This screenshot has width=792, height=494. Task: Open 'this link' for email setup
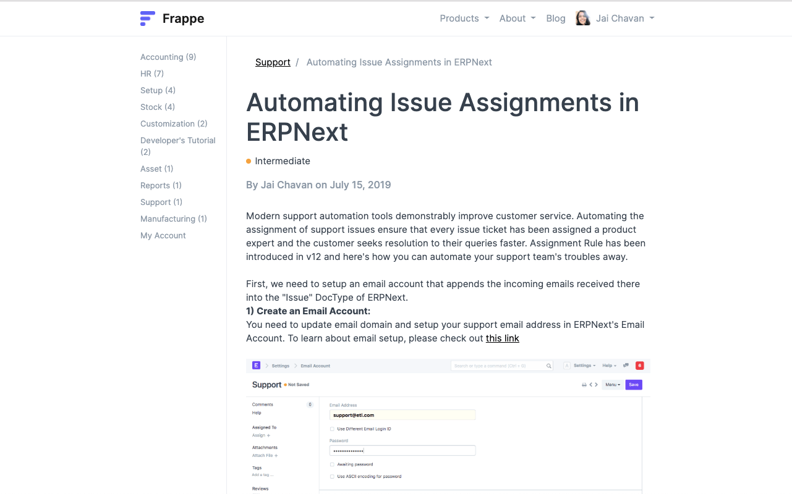tap(502, 338)
